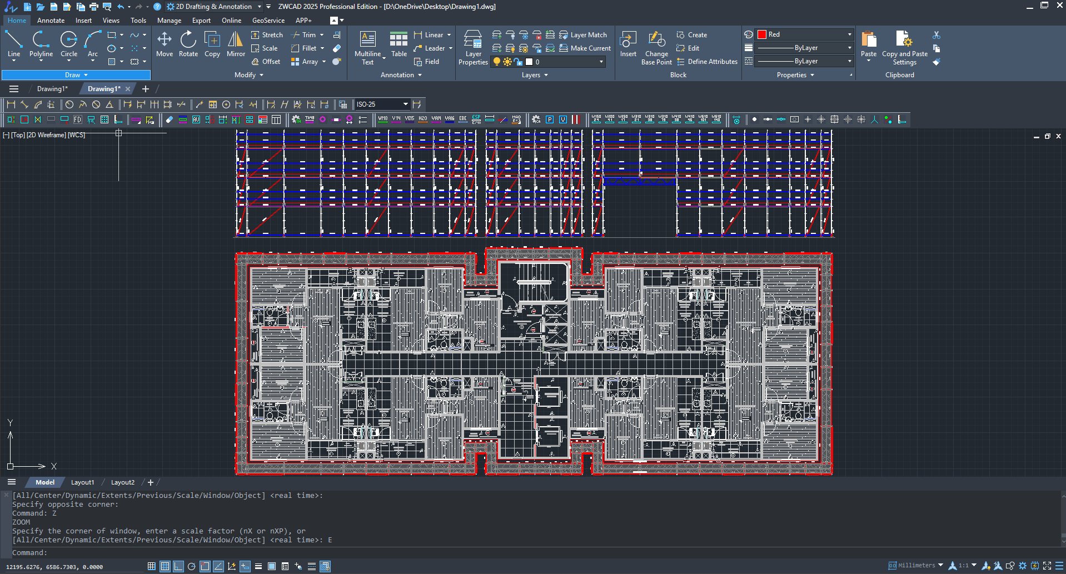The height and width of the screenshot is (574, 1066).
Task: Select the Line drawing tool
Action: click(x=14, y=44)
